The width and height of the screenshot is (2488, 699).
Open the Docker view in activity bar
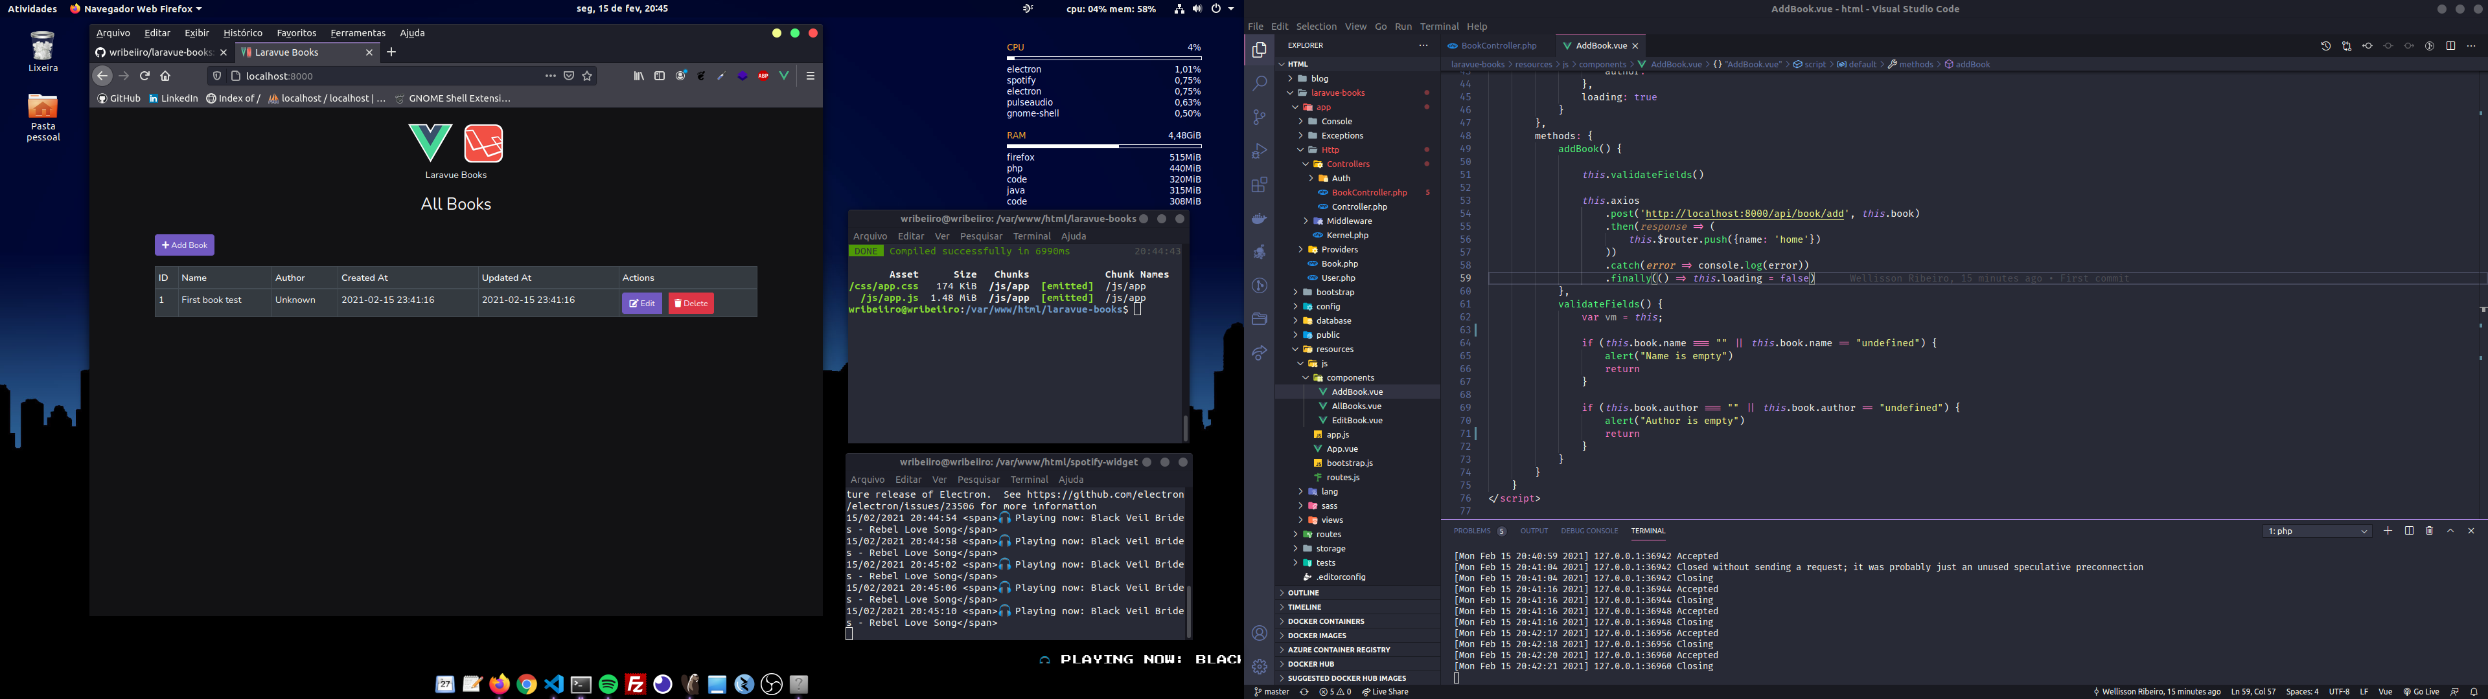pos(1258,219)
